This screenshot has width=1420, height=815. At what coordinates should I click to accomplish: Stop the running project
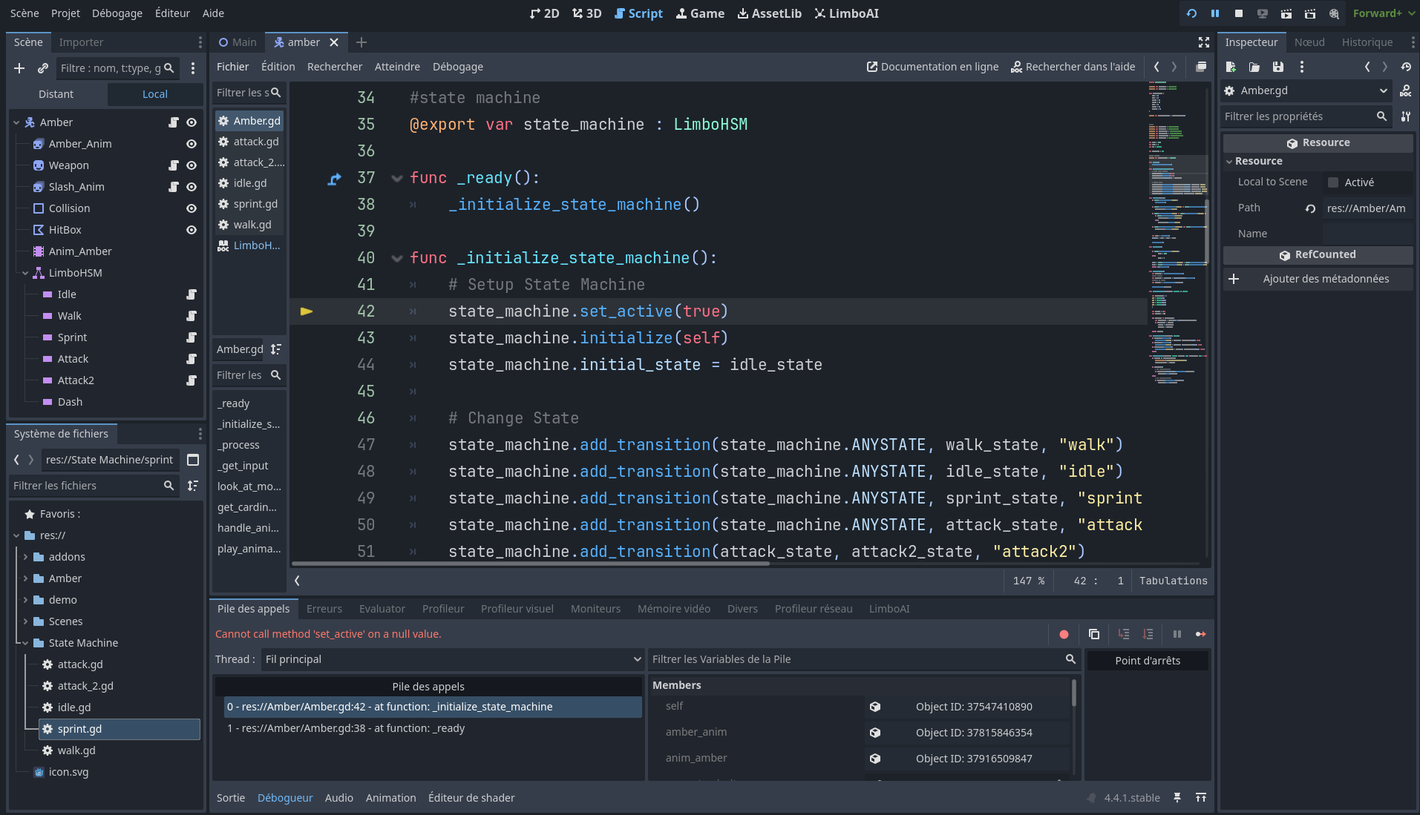pos(1239,13)
